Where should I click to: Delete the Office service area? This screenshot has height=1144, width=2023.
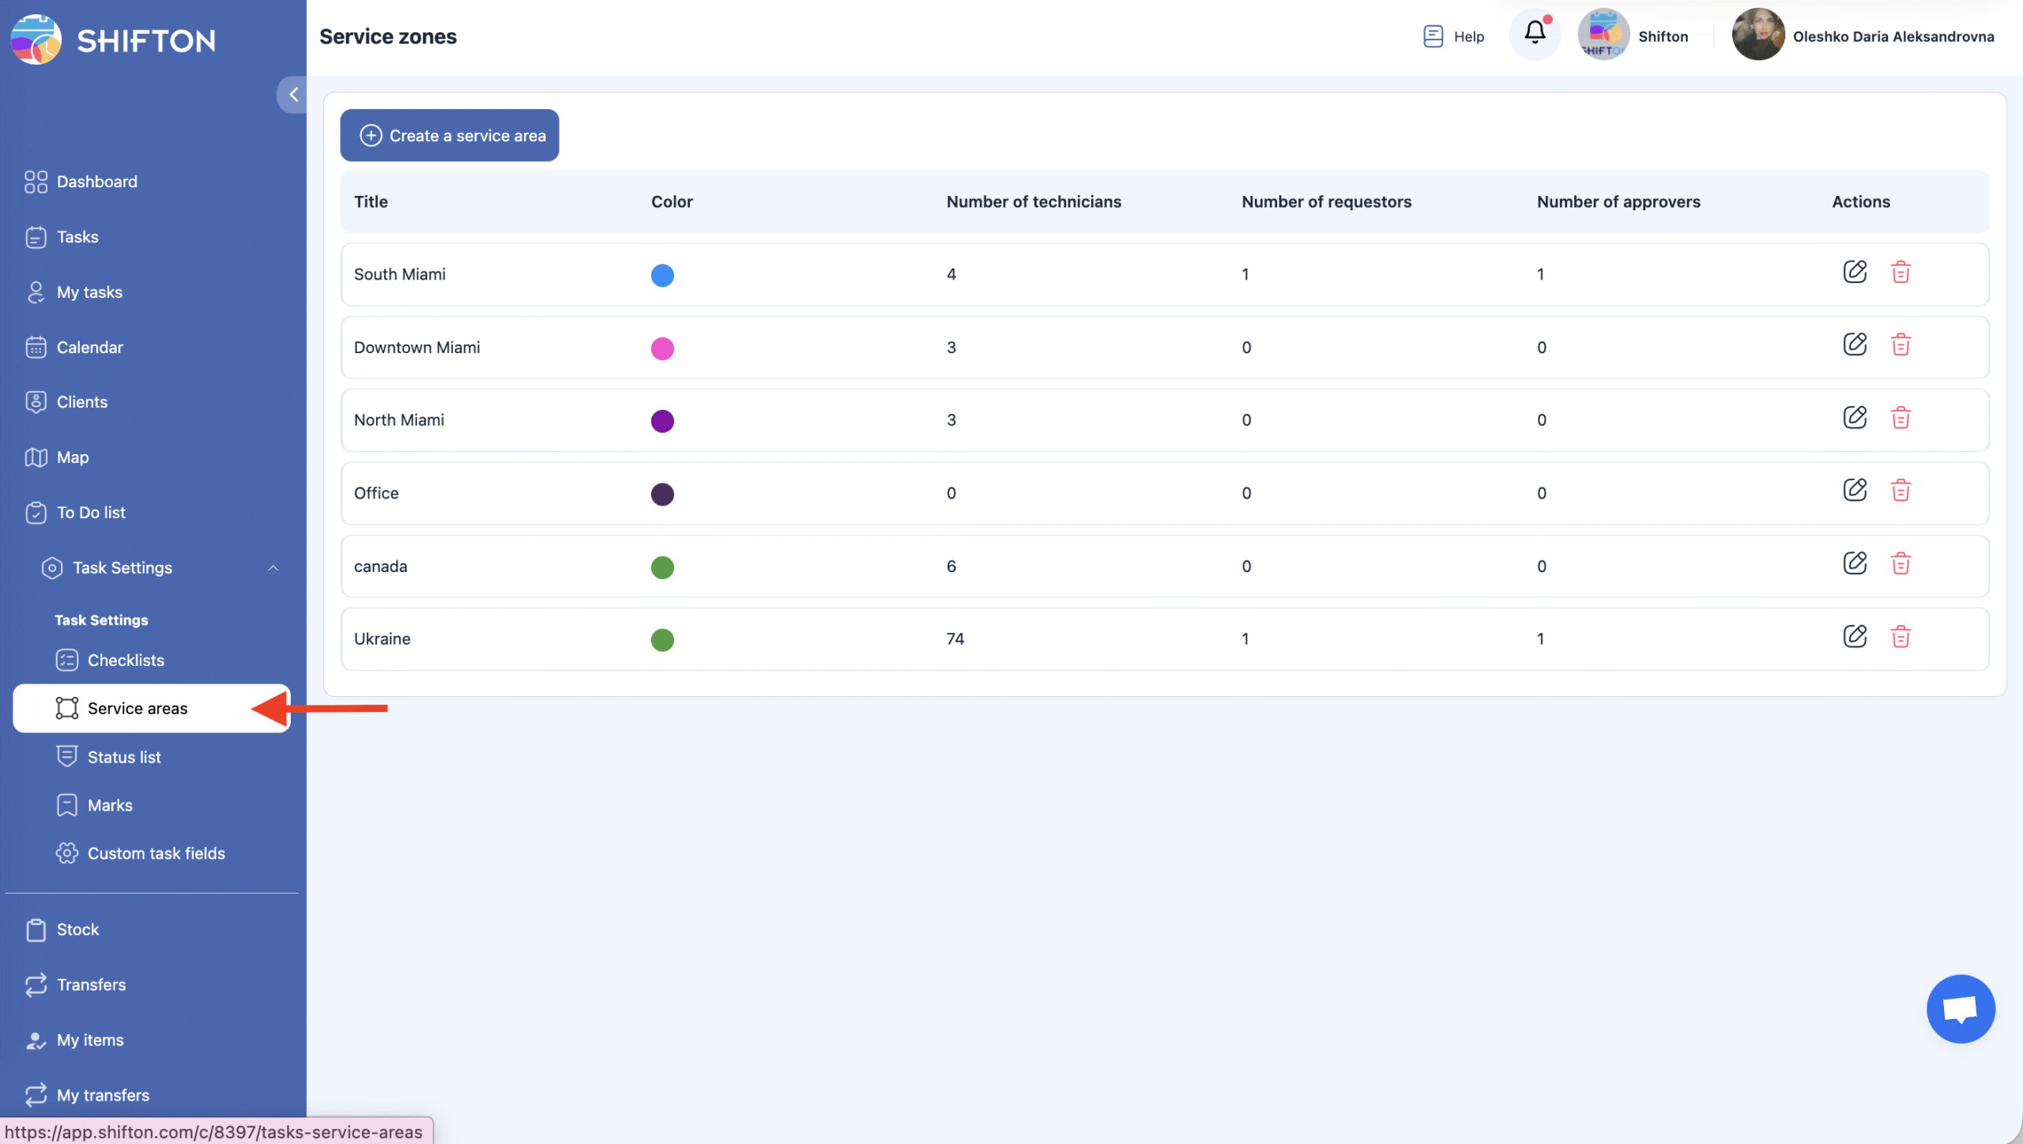coord(1900,491)
